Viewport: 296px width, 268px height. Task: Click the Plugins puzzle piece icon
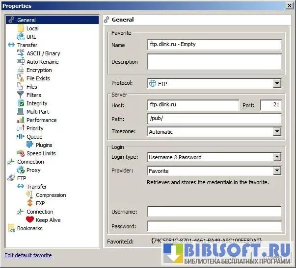[30, 145]
